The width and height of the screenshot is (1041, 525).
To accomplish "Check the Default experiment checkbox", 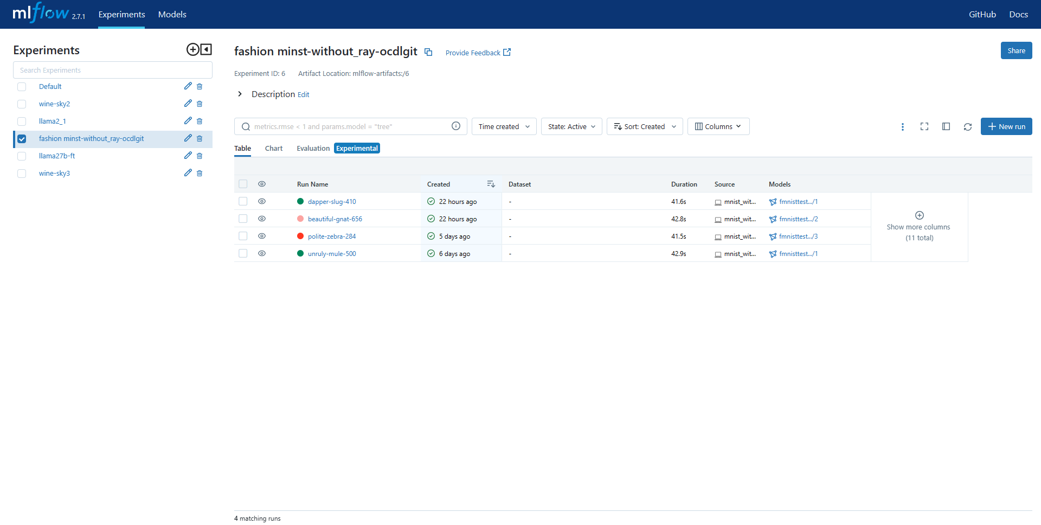I will tap(22, 87).
